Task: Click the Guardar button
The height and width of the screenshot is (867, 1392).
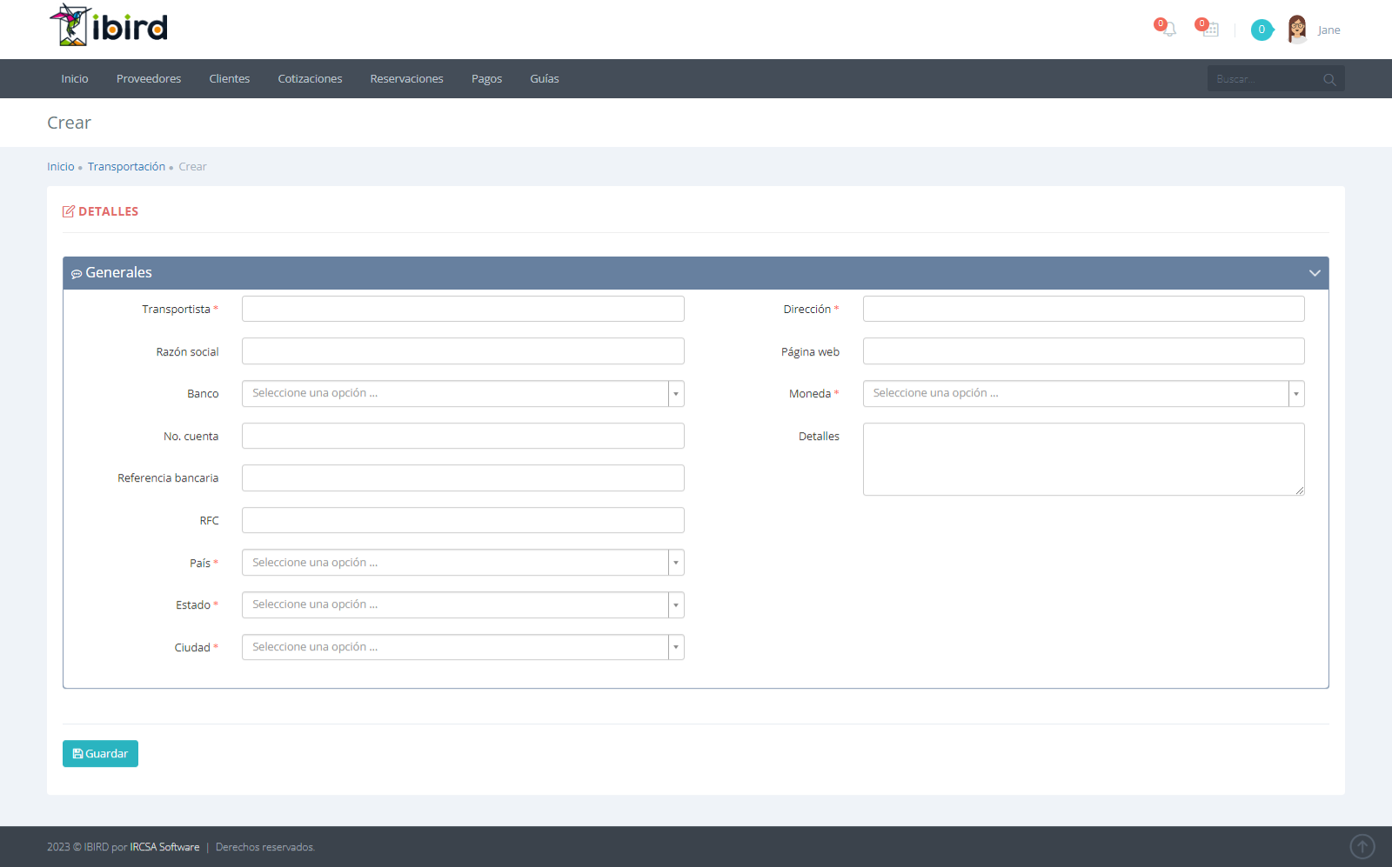Action: pyautogui.click(x=100, y=754)
